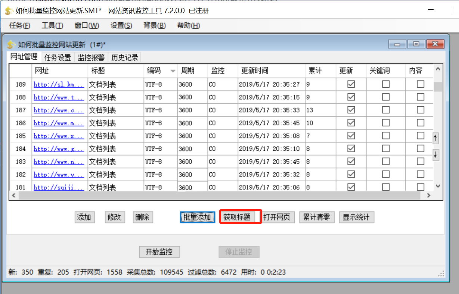Click the 批量添加 button
This screenshot has width=459, height=294.
(x=197, y=217)
